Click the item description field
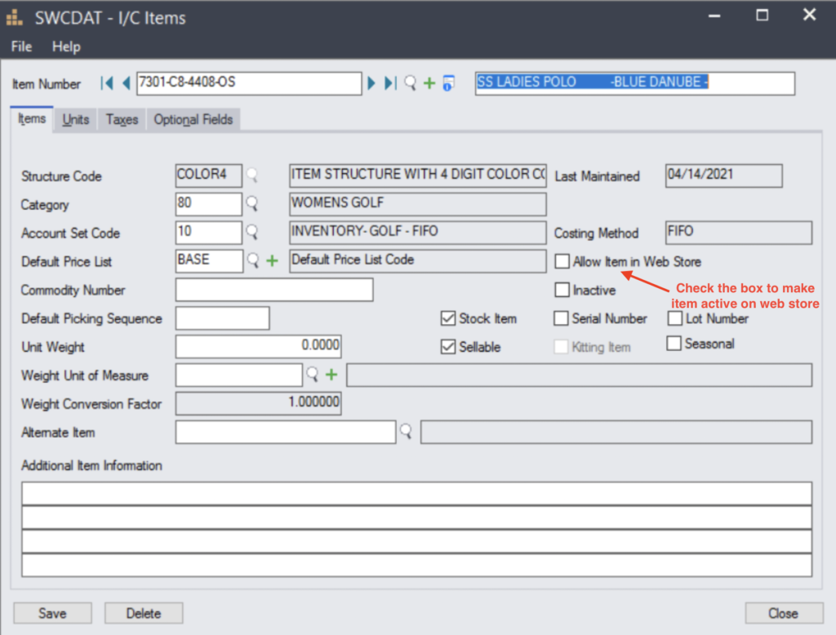The width and height of the screenshot is (836, 635). tap(634, 83)
